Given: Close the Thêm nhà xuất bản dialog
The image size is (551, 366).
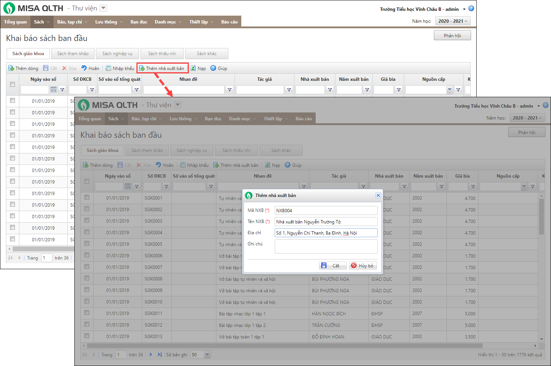Looking at the screenshot, I should click(x=378, y=195).
